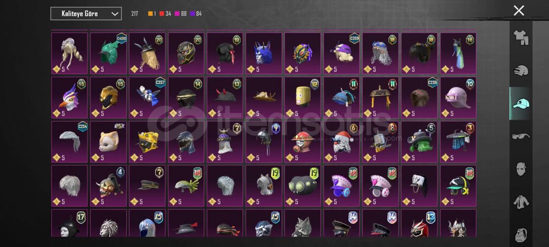549x247 pixels.
Task: Select the yellow cylinder smiley head item
Action: pos(302,98)
